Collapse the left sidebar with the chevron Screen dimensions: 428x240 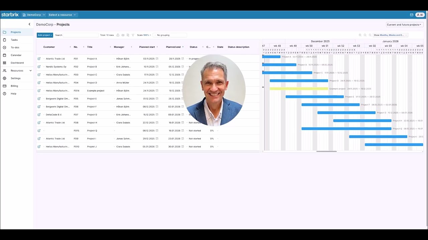[x=29, y=24]
